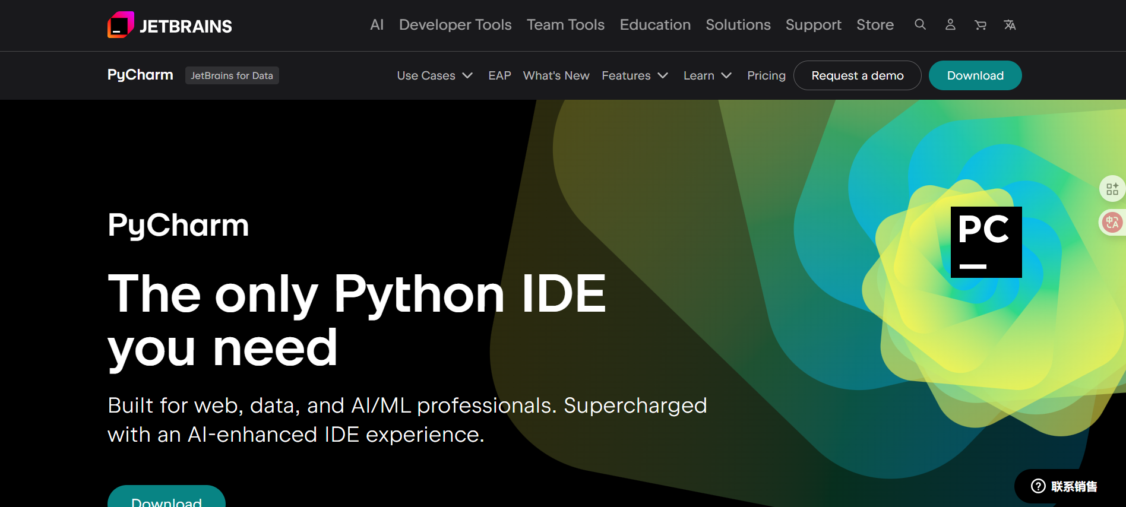Click the Download button in navbar
Screen dimensions: 1126x507
pyautogui.click(x=975, y=75)
